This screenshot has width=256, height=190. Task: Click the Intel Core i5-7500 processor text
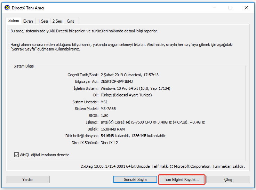[153, 122]
